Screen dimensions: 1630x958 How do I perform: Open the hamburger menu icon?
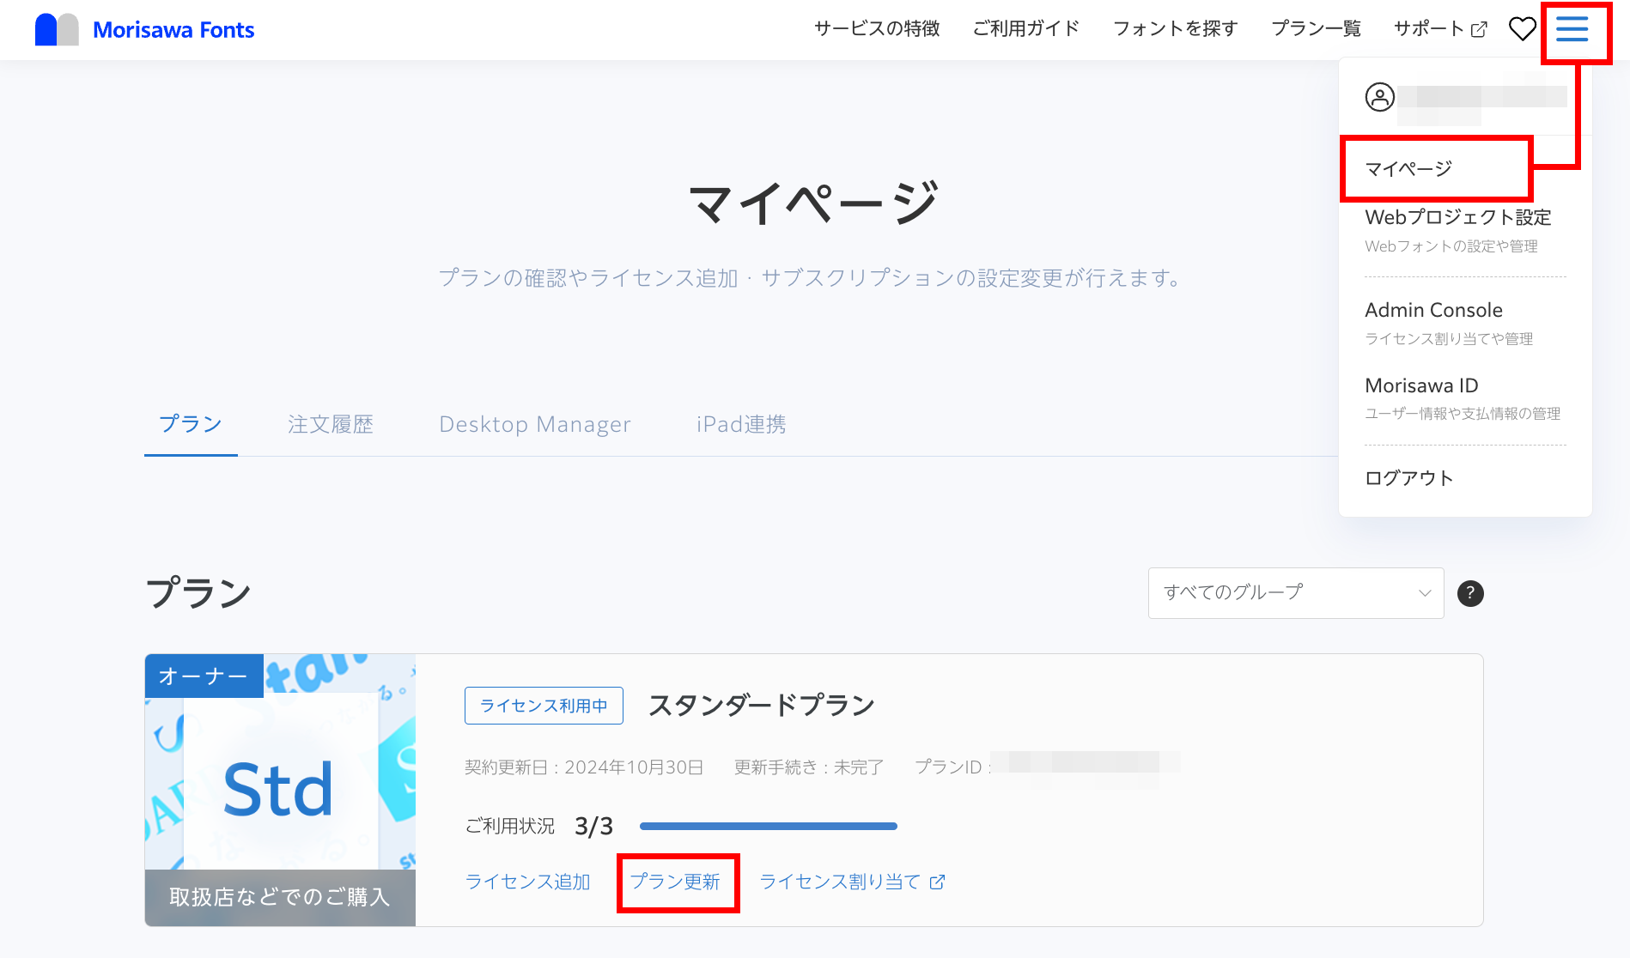pyautogui.click(x=1572, y=29)
